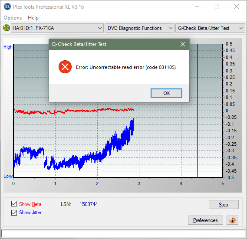Open the DVD Diagnostic Functions dropdown
The height and width of the screenshot is (239, 247).
tap(139, 28)
